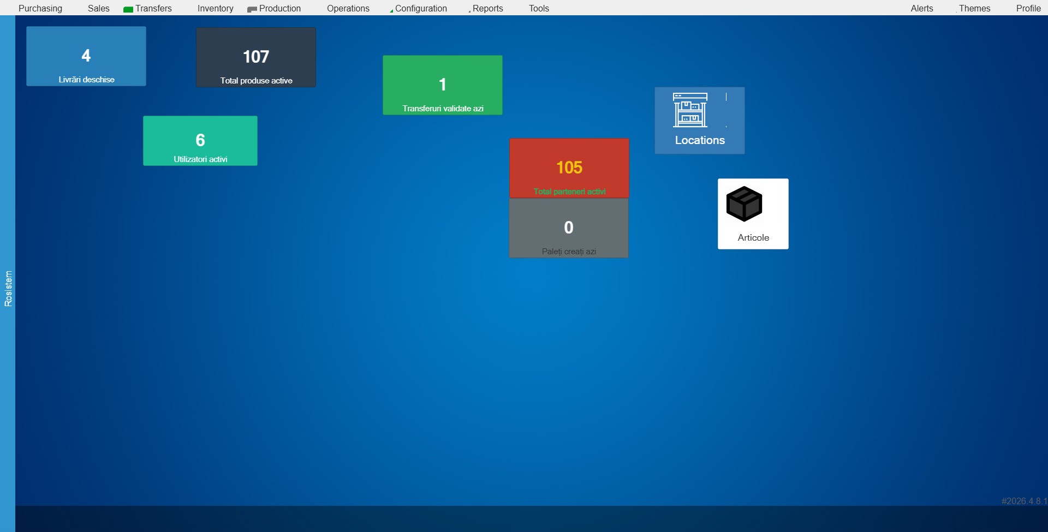Select the Utilizatori activi tile

pos(200,141)
